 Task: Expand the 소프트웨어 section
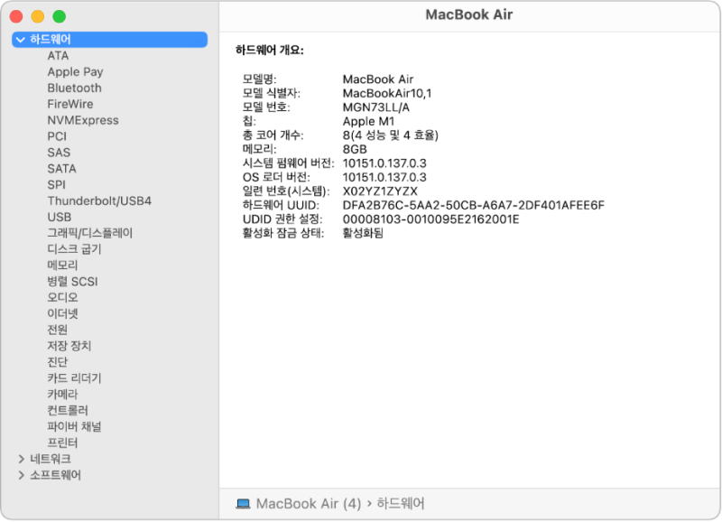point(21,475)
